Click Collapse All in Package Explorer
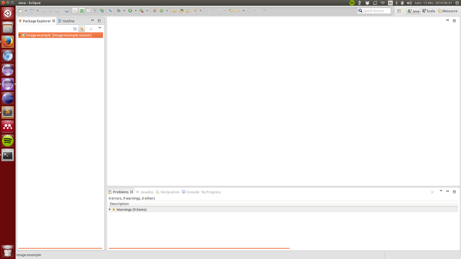The image size is (461, 259). 75,29
